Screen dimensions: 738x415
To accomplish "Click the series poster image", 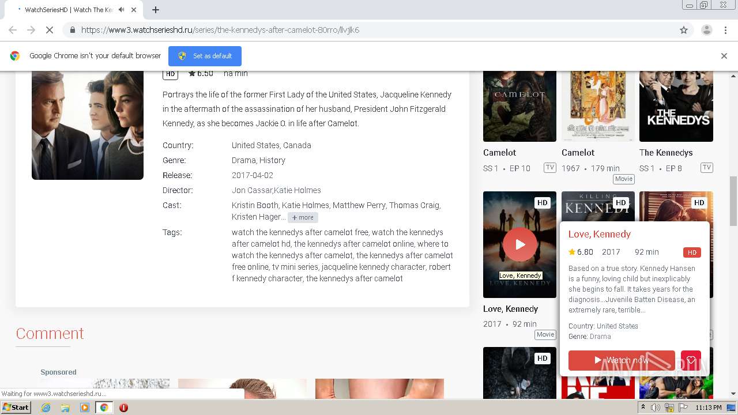I will (88, 125).
